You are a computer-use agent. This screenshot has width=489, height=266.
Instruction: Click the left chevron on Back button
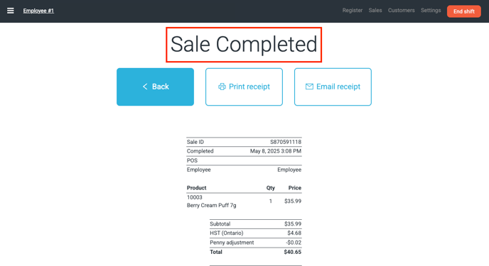pyautogui.click(x=145, y=87)
